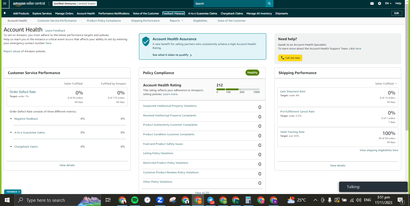The height and width of the screenshot is (206, 410).
Task: Open Shipments menu item
Action: [282, 13]
